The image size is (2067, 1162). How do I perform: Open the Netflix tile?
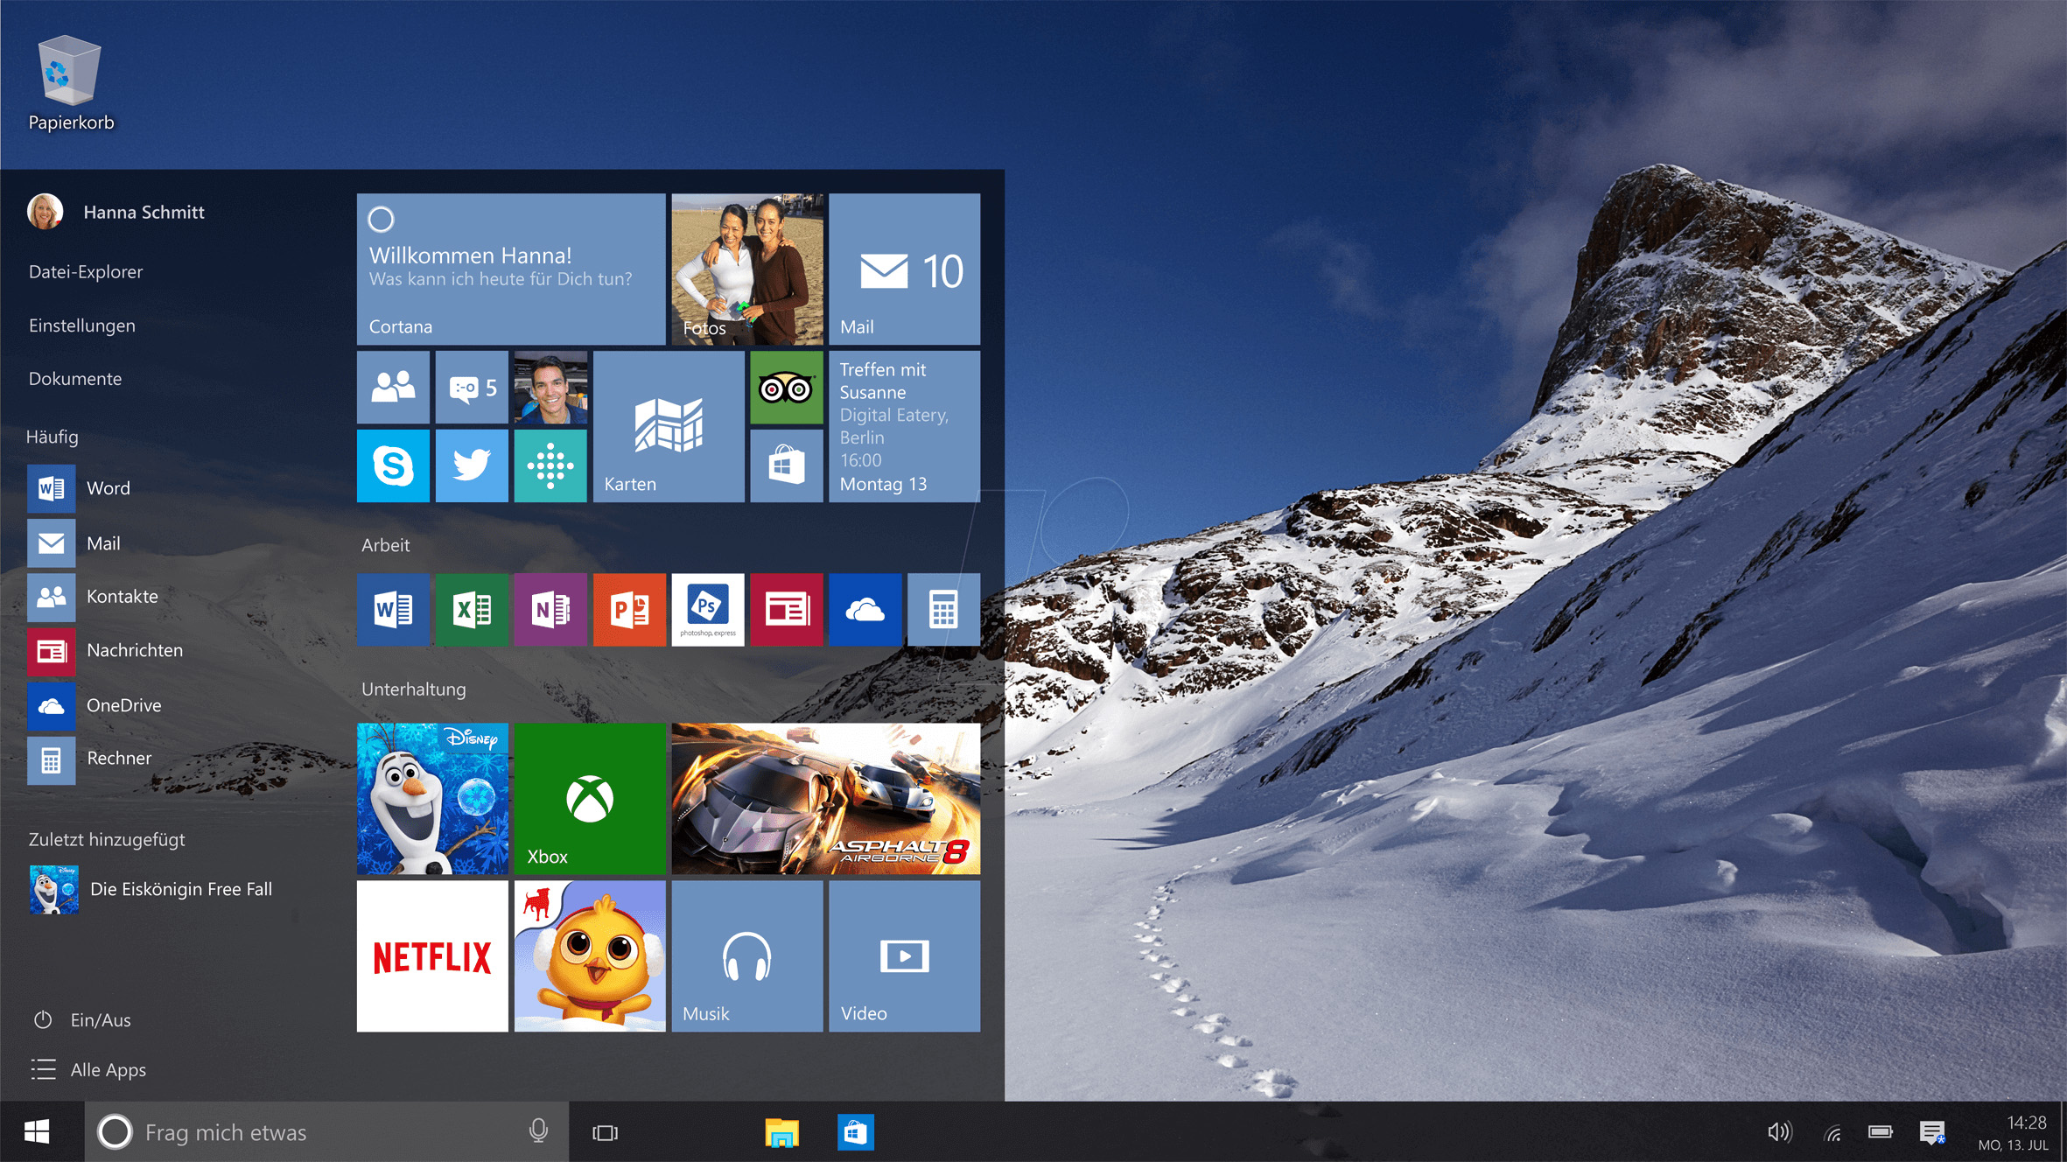432,955
